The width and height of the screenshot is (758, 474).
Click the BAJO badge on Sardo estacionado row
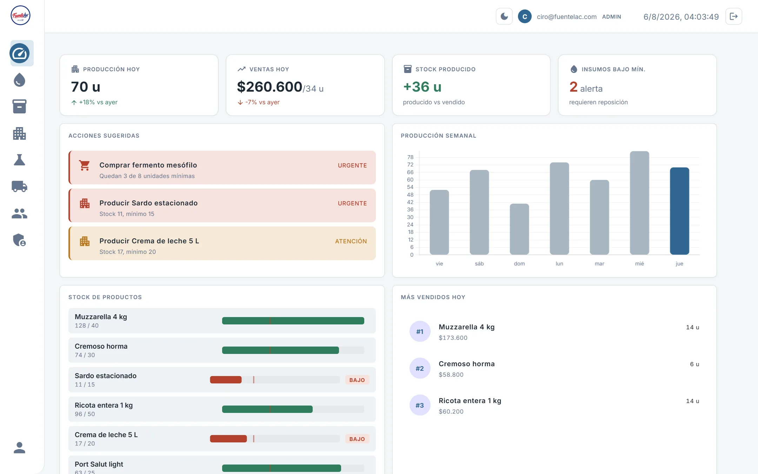coord(357,380)
